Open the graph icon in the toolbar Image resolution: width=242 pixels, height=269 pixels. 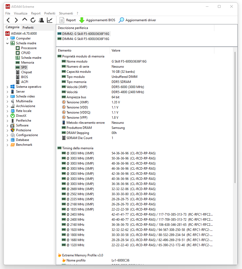pyautogui.click(x=50, y=20)
